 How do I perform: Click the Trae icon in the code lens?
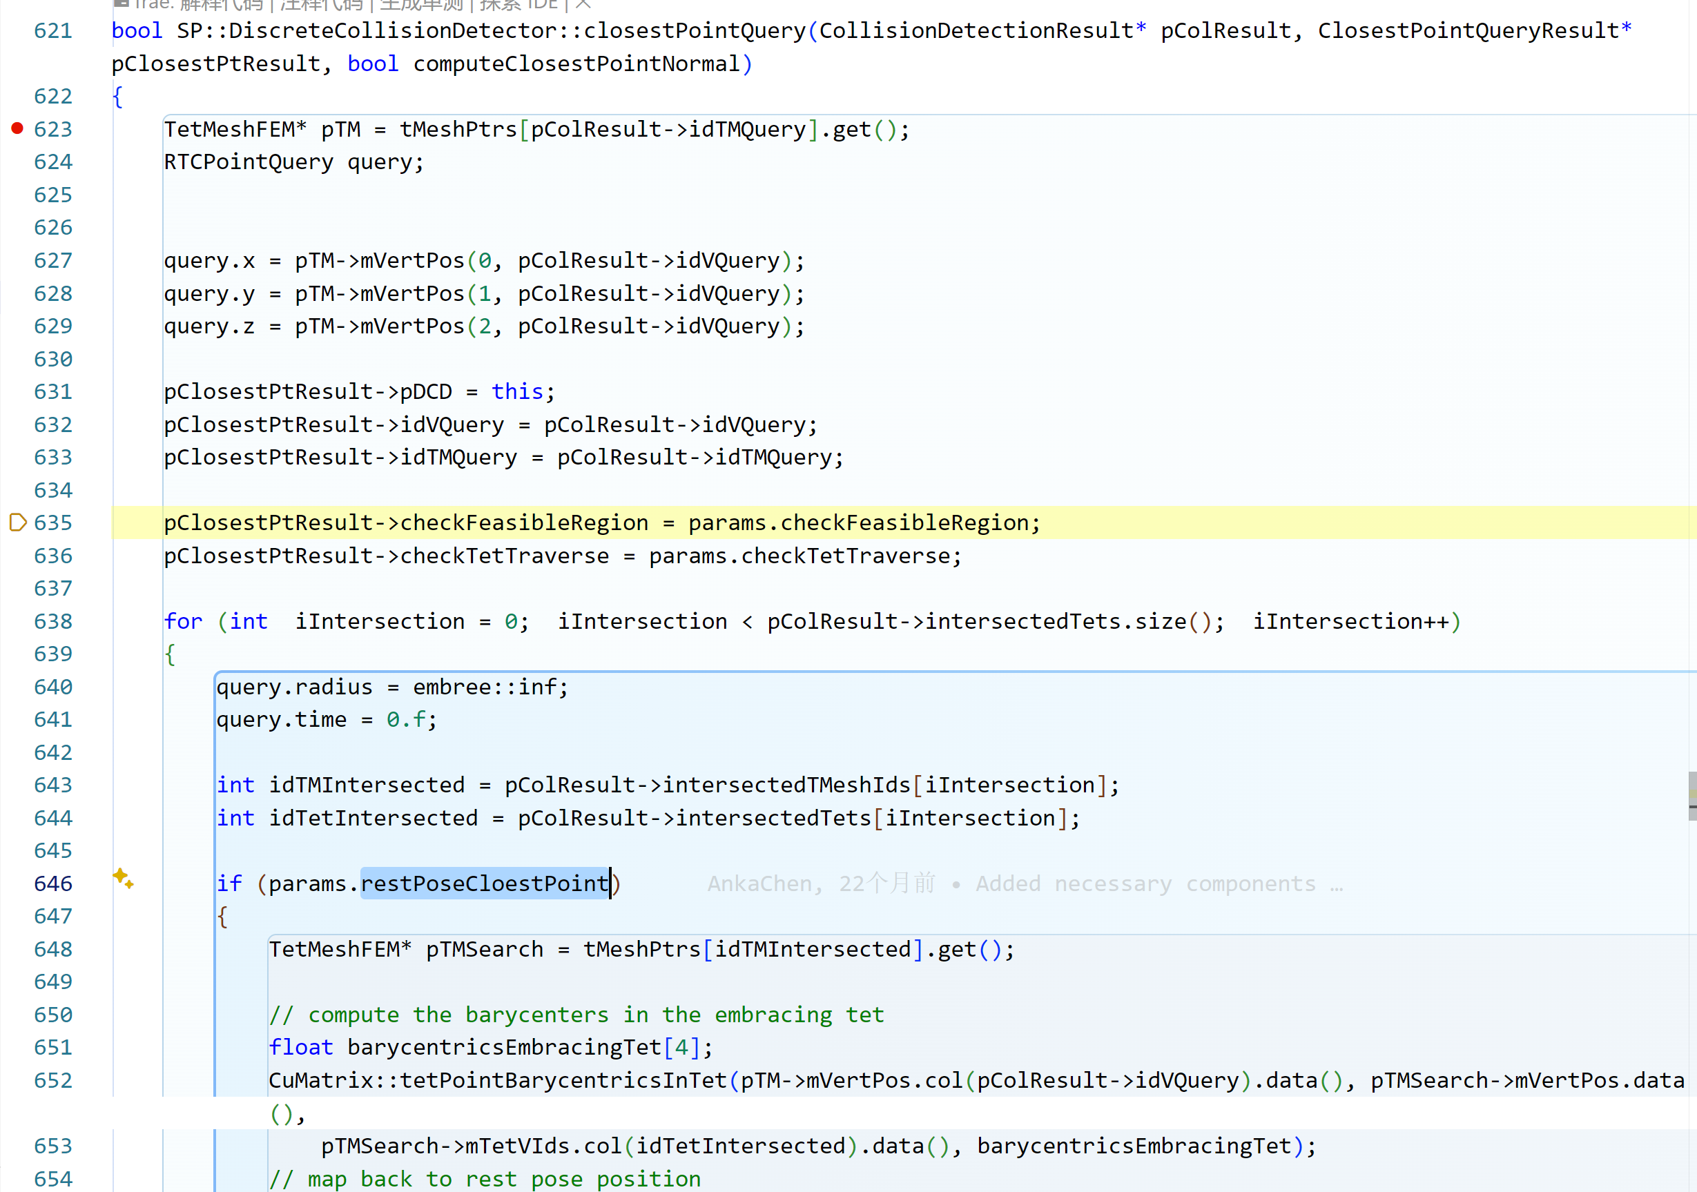click(x=122, y=3)
